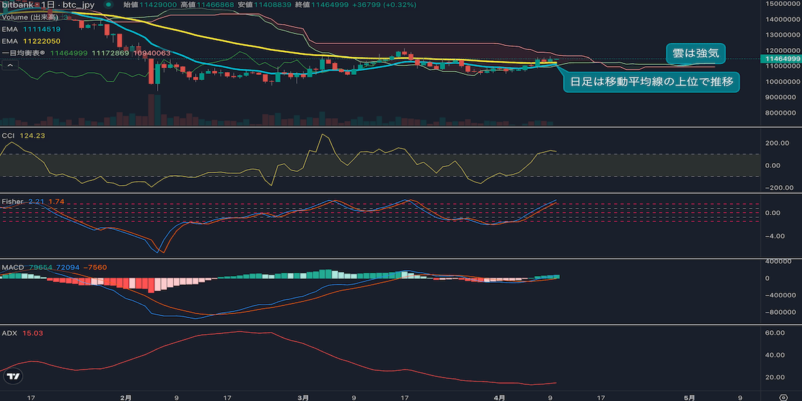Click the TradingView logo icon
Image resolution: width=802 pixels, height=401 pixels.
[13, 377]
